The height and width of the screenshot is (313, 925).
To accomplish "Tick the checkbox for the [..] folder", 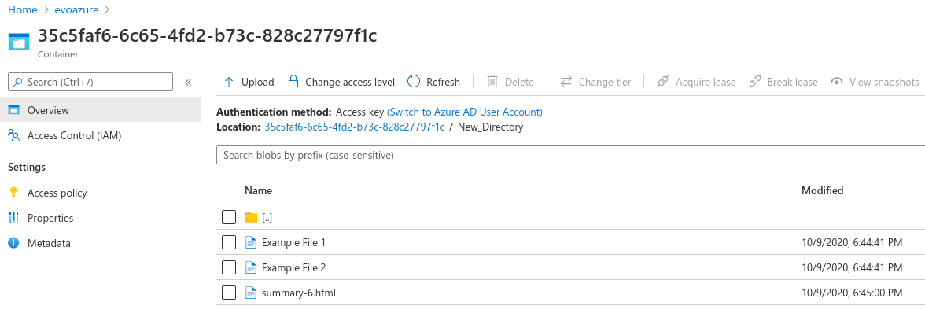I will 229,218.
